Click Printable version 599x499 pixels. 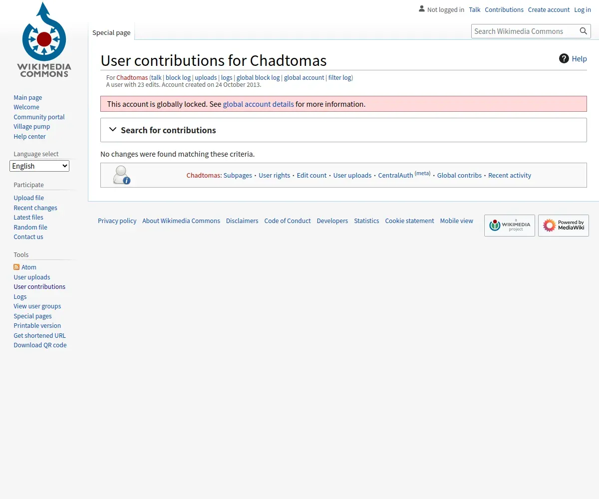click(37, 325)
